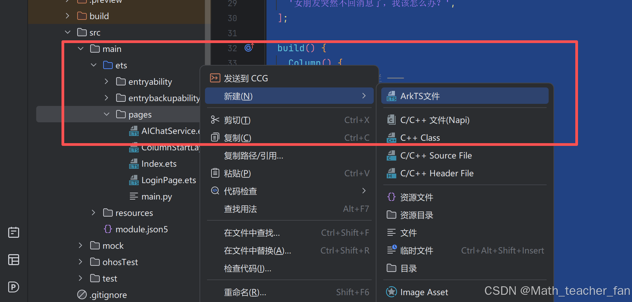Choose 重命名(R)... menu entry

point(289,292)
